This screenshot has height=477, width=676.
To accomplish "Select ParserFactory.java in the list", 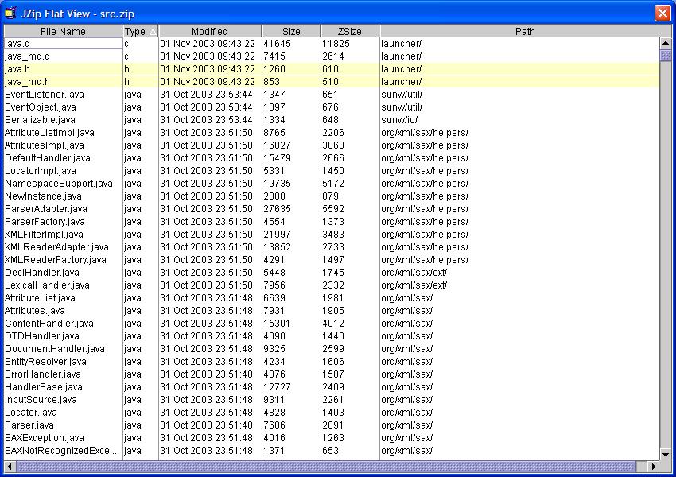I will [x=45, y=222].
